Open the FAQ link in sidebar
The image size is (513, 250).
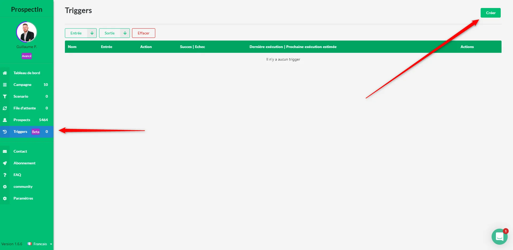[x=27, y=175]
